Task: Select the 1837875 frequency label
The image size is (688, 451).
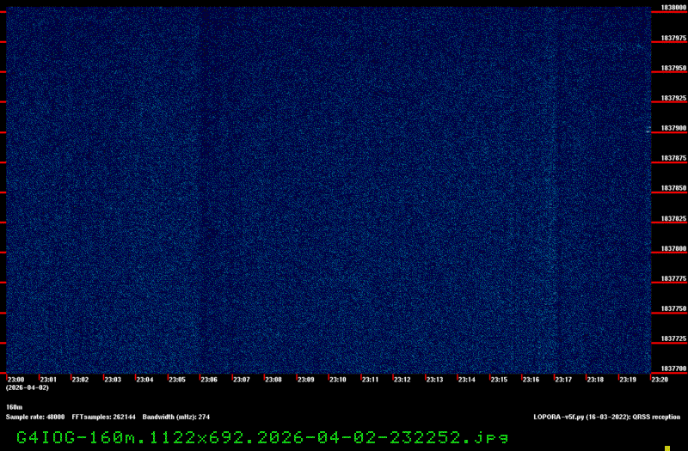Action: click(x=673, y=158)
